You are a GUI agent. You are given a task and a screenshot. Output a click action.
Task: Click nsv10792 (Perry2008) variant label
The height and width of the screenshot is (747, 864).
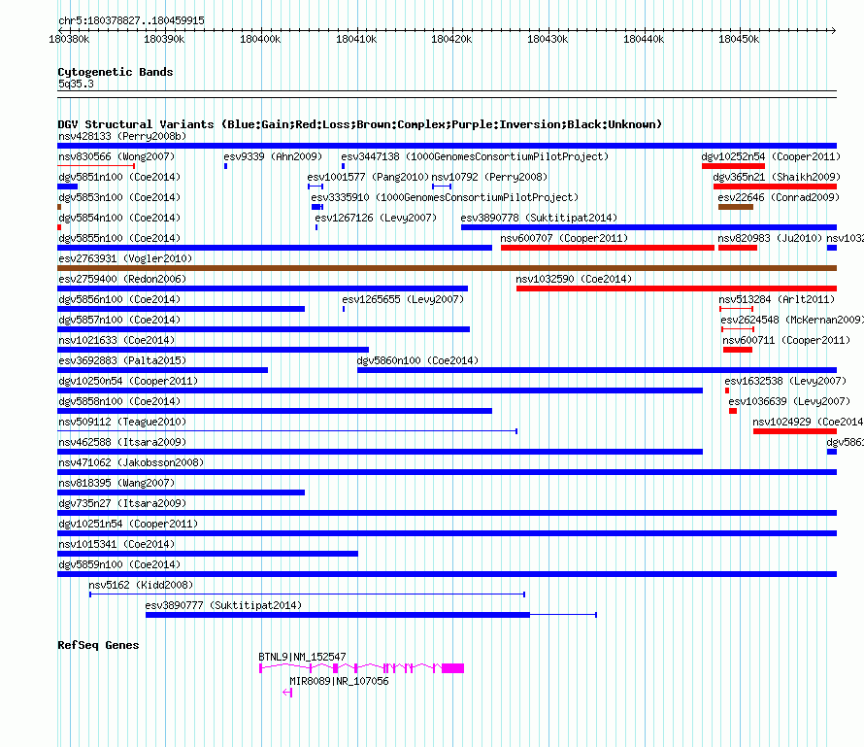(489, 177)
